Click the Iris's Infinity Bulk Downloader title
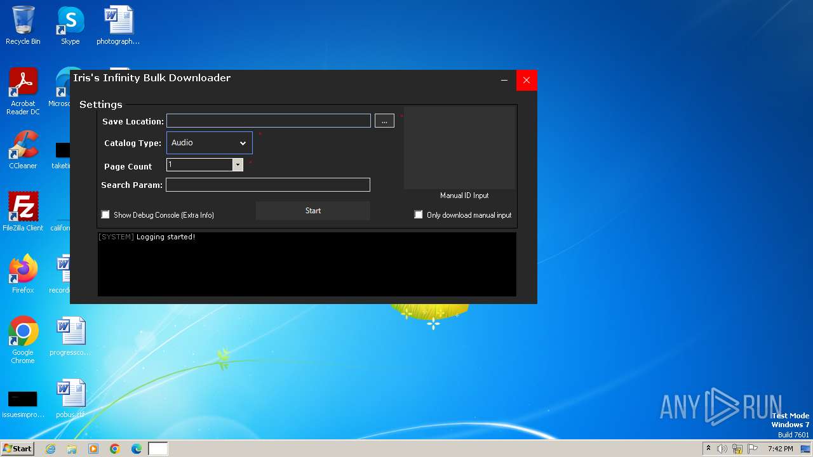 152,78
